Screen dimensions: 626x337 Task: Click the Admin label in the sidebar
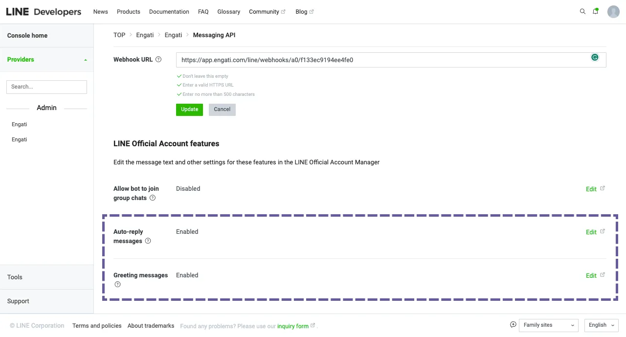[47, 108]
